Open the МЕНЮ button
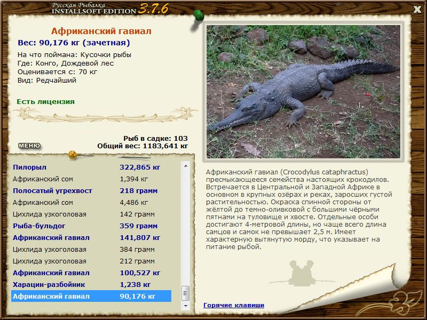427x320 pixels. (29, 146)
